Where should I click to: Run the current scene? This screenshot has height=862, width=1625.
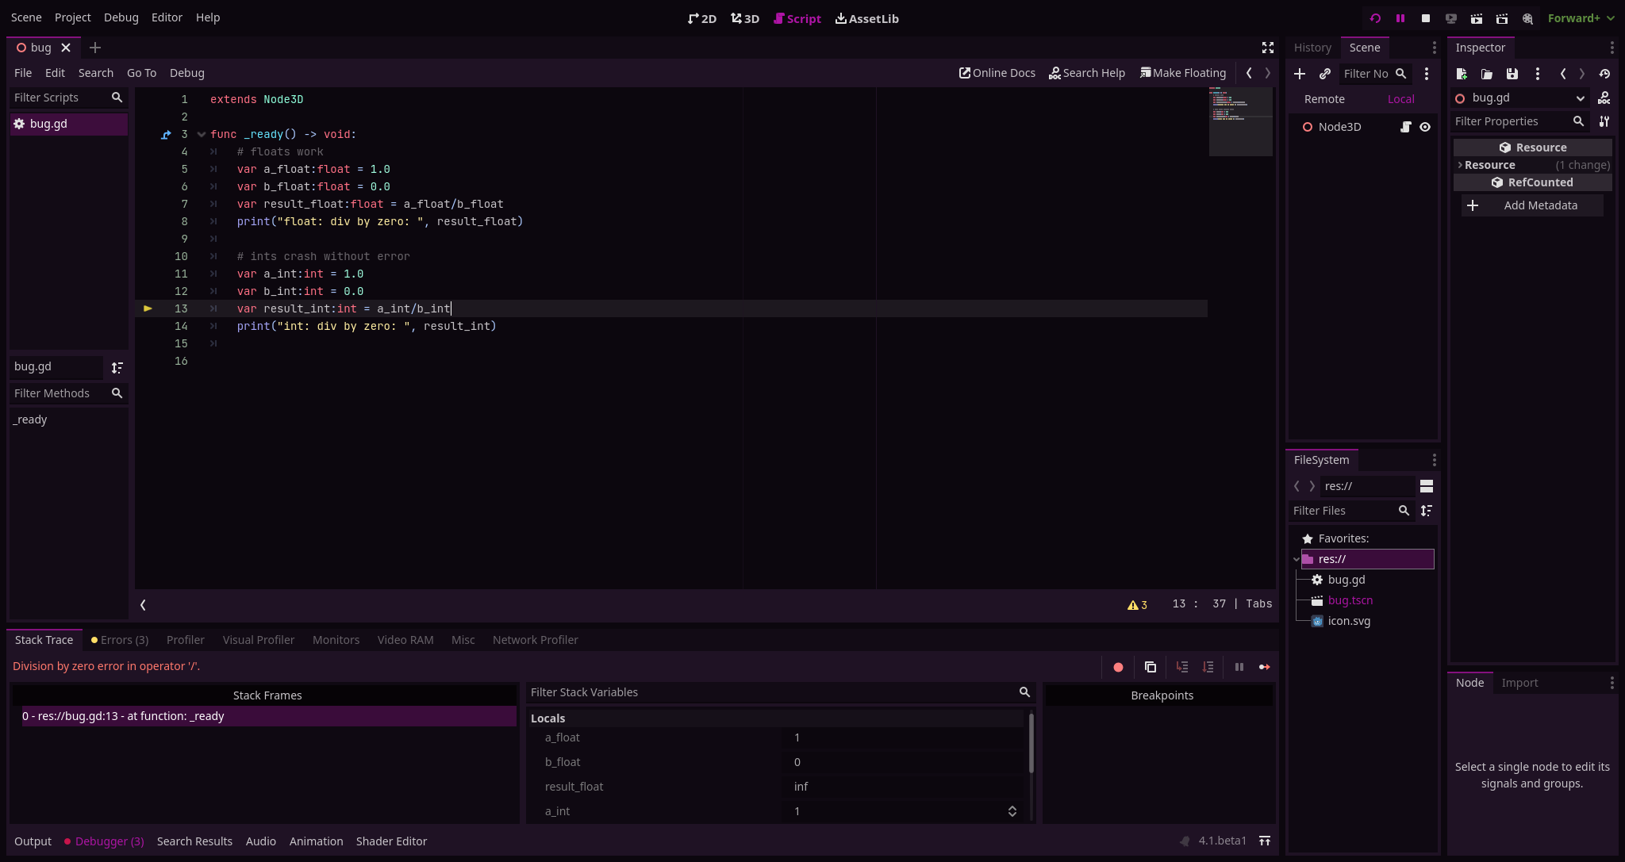(x=1477, y=17)
